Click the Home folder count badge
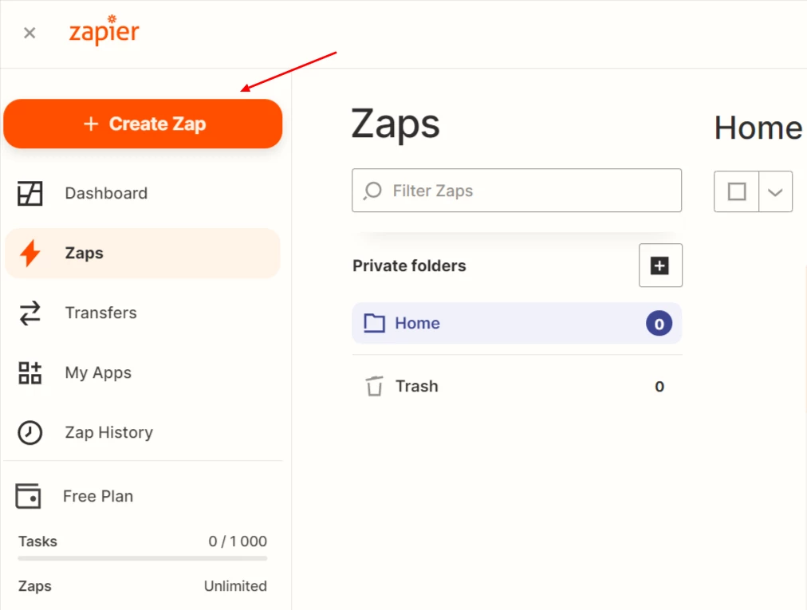Viewport: 807px width, 610px height. pos(659,324)
